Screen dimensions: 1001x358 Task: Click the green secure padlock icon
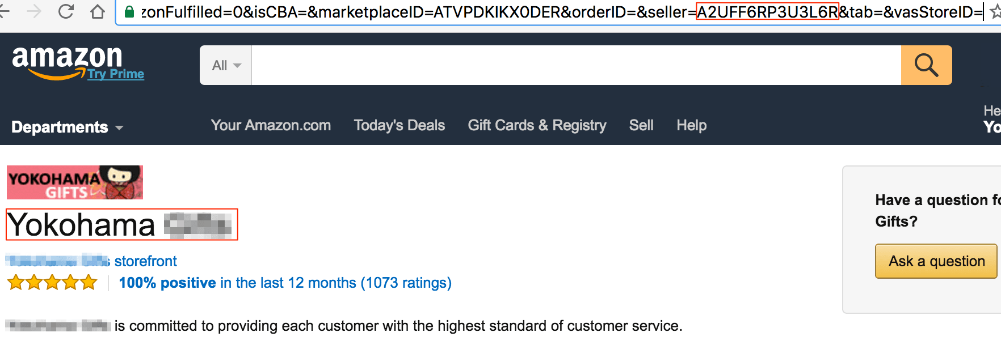[x=129, y=12]
